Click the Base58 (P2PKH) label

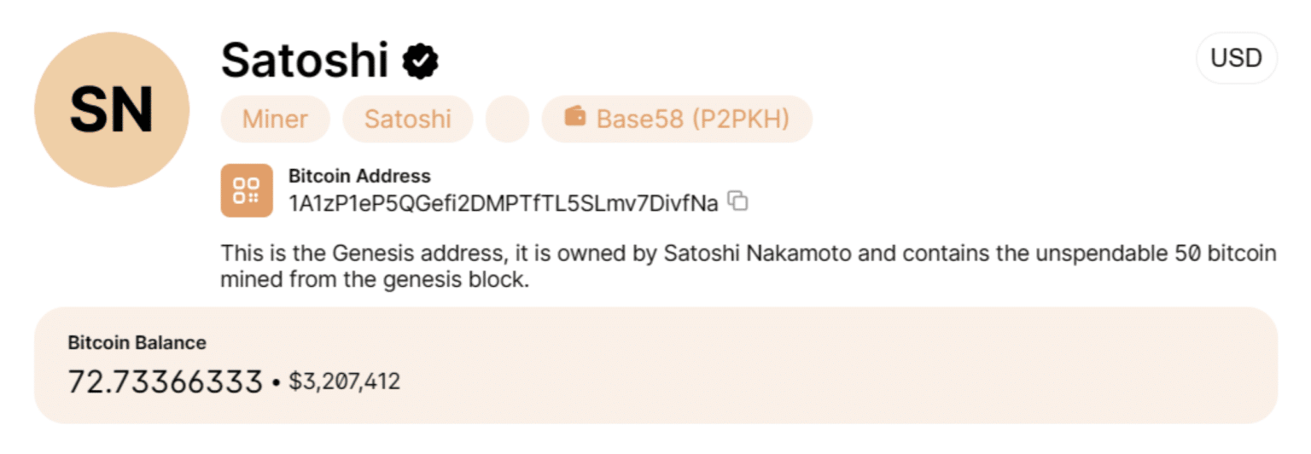(692, 119)
